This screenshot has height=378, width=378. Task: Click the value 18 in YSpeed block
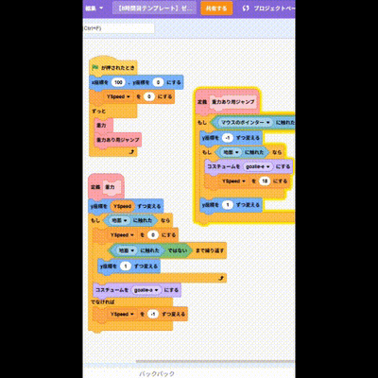(265, 181)
